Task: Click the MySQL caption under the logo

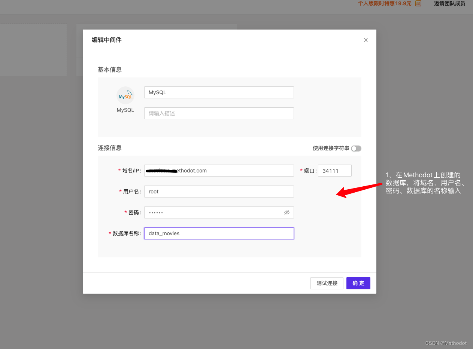Action: click(125, 110)
